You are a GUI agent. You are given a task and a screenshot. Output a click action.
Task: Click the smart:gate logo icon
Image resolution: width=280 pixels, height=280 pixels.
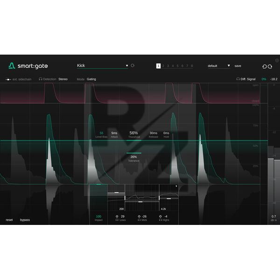tap(12, 66)
